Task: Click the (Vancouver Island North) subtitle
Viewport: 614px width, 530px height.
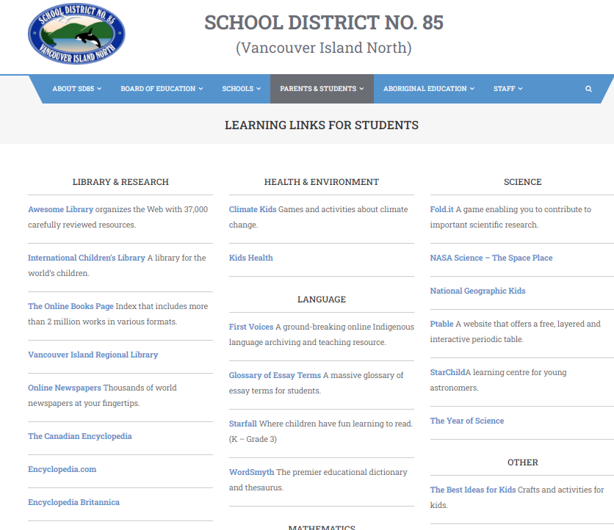Action: point(323,48)
